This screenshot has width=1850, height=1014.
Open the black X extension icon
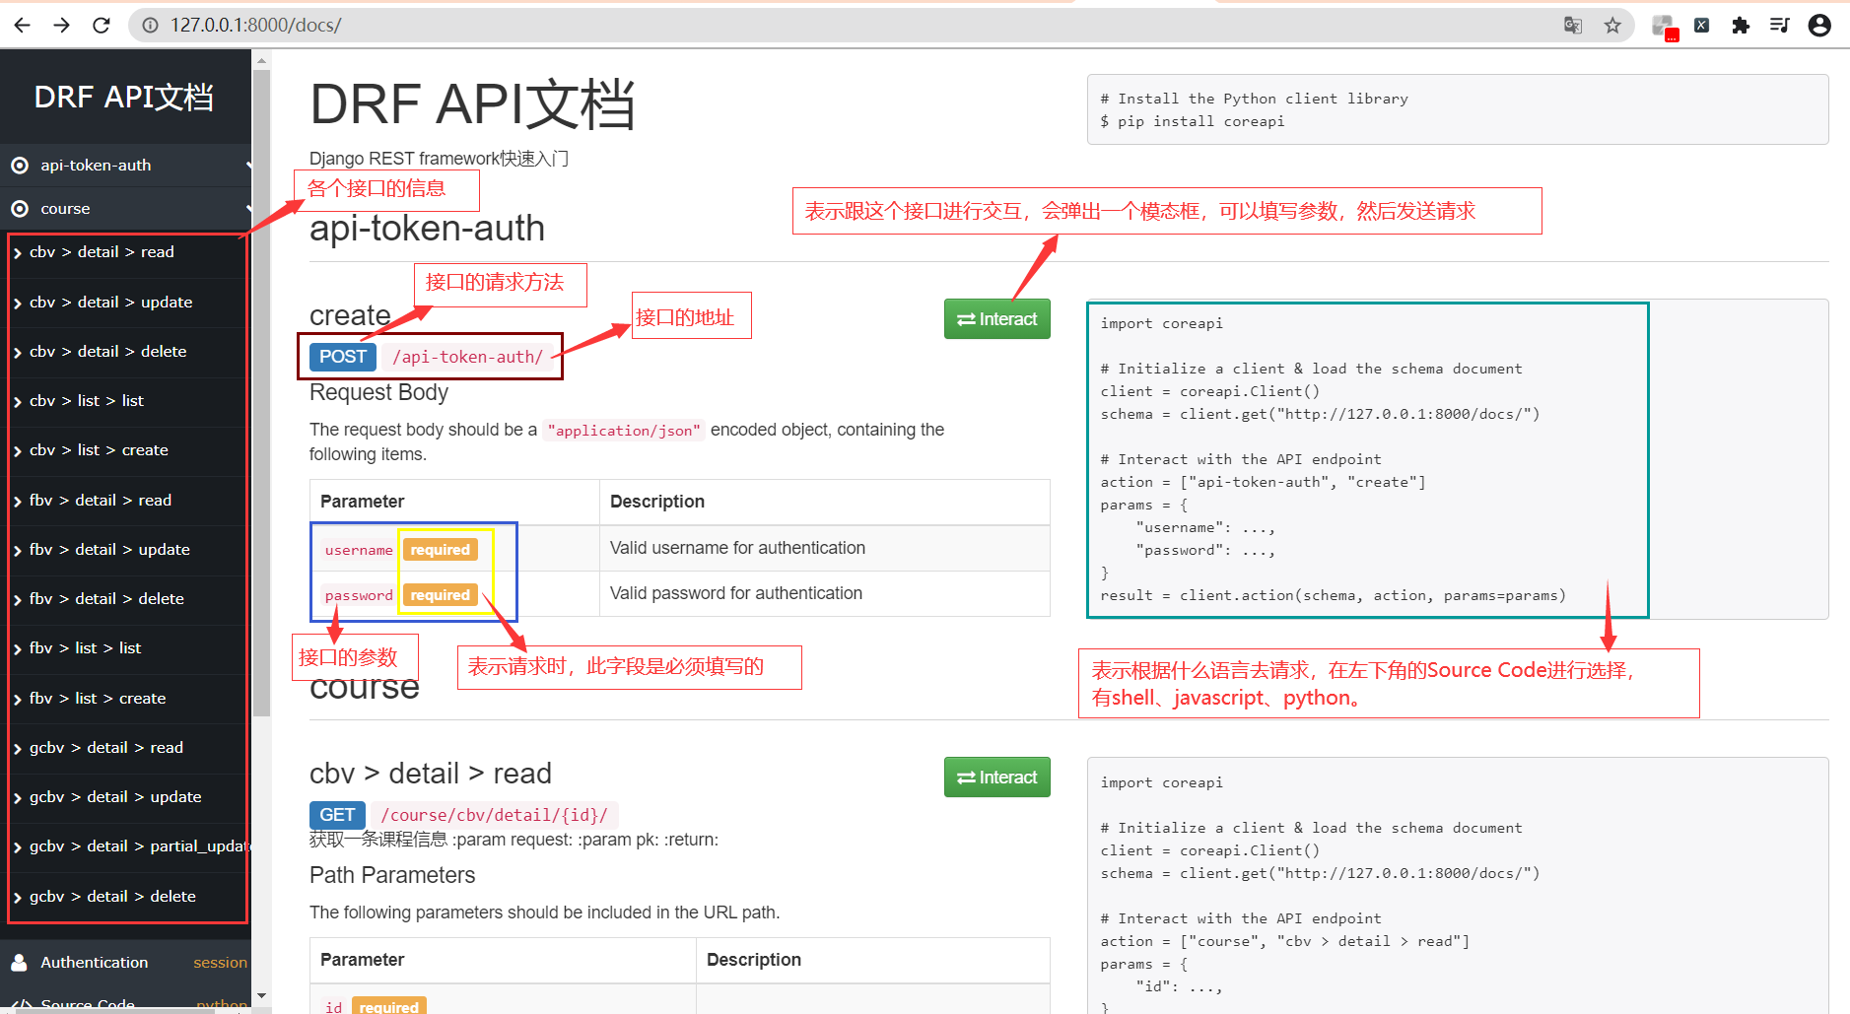[1701, 25]
